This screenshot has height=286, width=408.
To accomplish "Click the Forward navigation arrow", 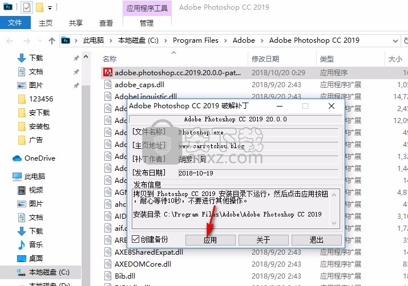I will pos(27,41).
